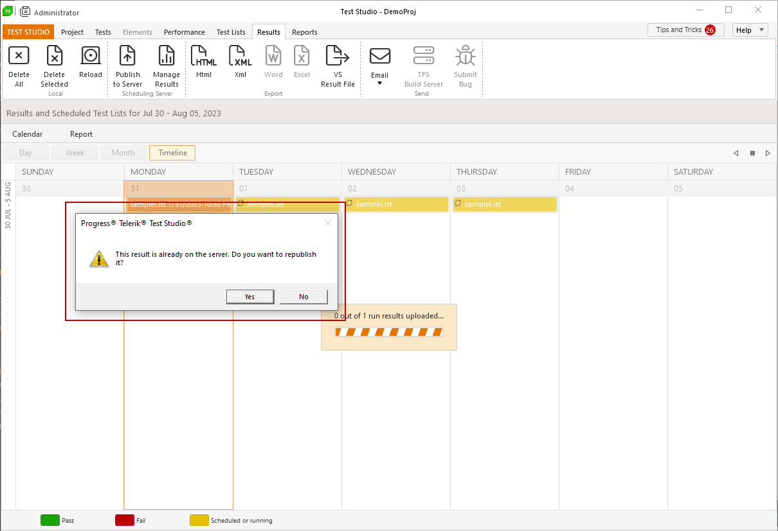Viewport: 778px width, 531px height.
Task: Select Thursday scheduled sampleList entry
Action: tap(505, 204)
